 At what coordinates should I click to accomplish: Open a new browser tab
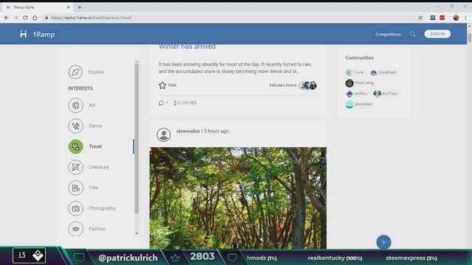pos(80,7)
